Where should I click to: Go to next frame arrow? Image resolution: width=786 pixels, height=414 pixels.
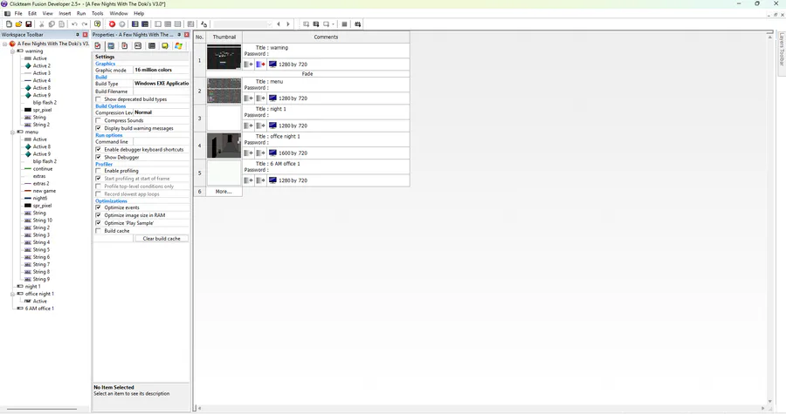(288, 24)
